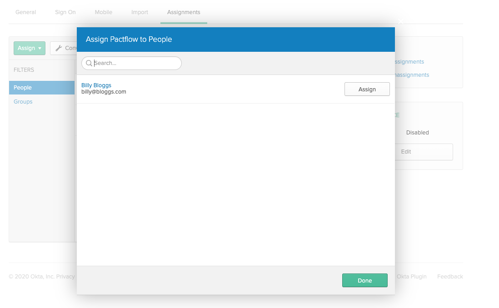This screenshot has width=499, height=308.
Task: Switch to the Mobile tab
Action: pyautogui.click(x=103, y=12)
